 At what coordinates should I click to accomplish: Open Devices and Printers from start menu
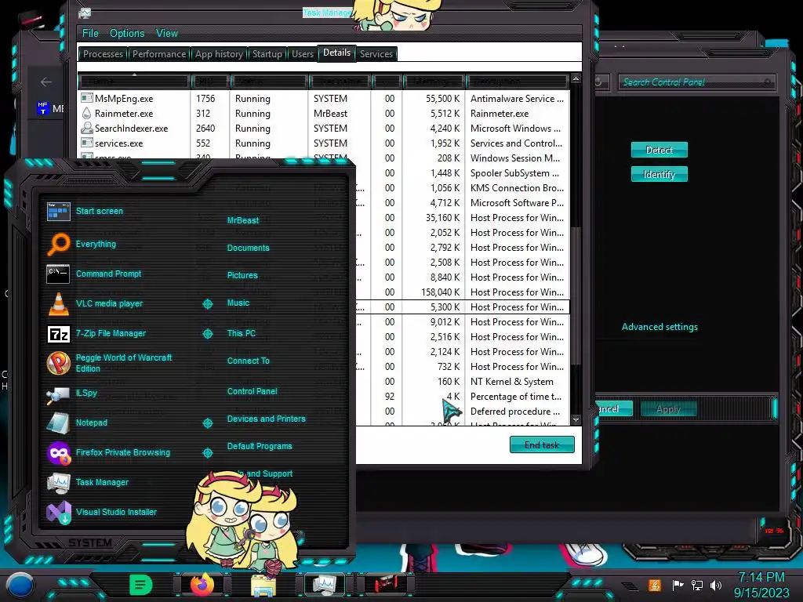coord(267,419)
